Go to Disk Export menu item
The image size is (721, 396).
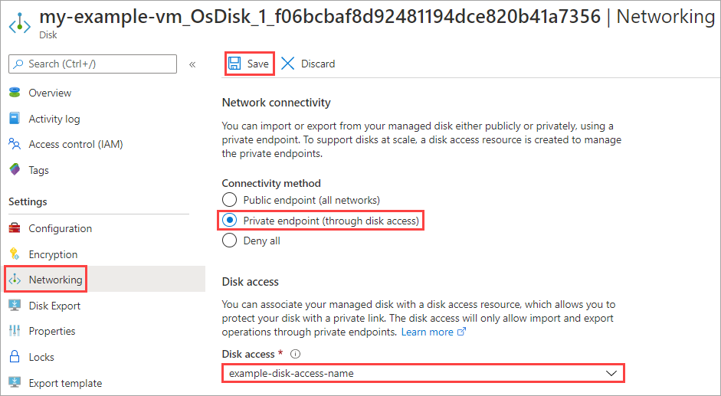[x=54, y=306]
